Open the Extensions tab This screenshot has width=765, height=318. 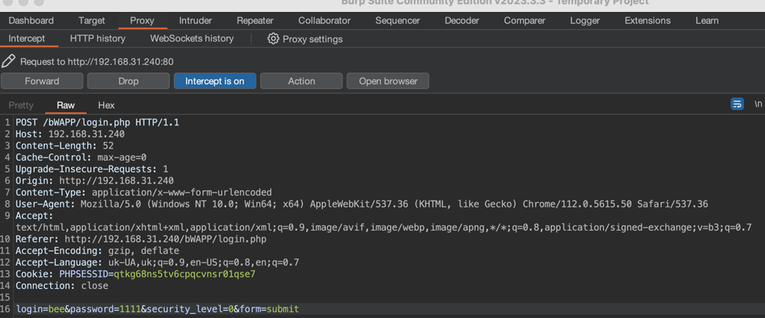648,20
